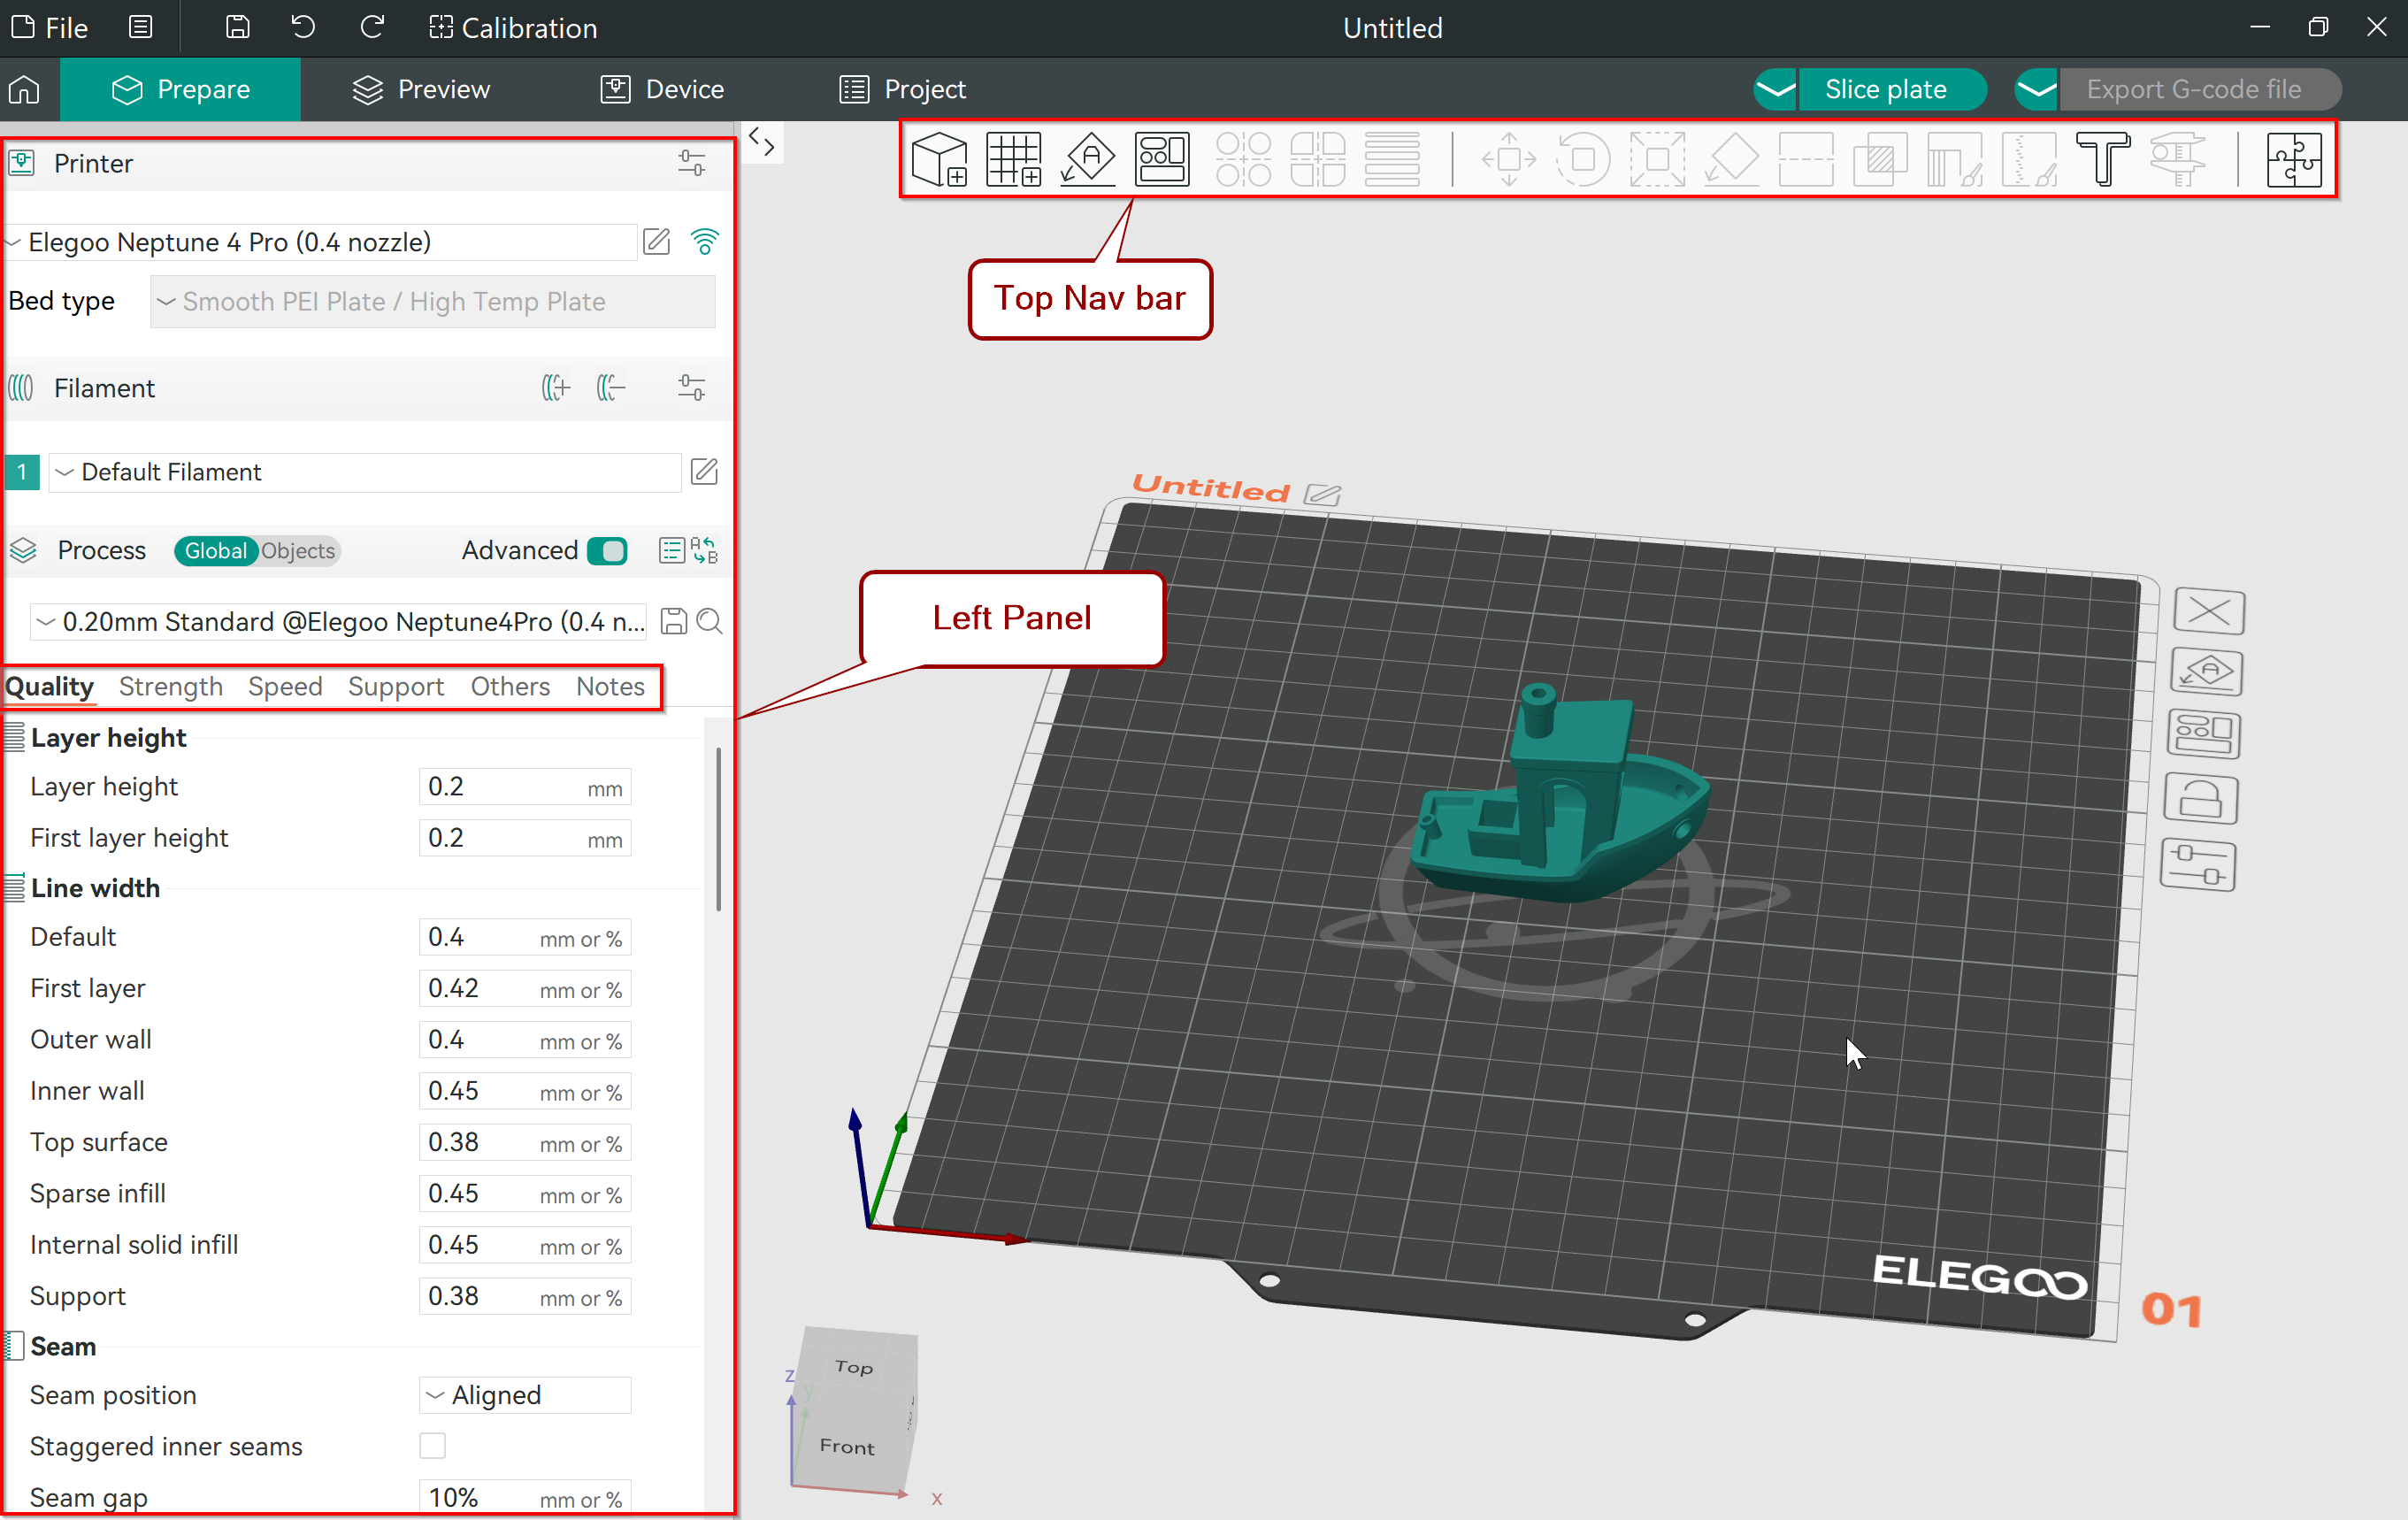Viewport: 2408px width, 1520px height.
Task: Open the Others settings tab
Action: pyautogui.click(x=510, y=686)
